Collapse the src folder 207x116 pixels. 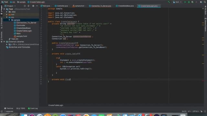7,17
